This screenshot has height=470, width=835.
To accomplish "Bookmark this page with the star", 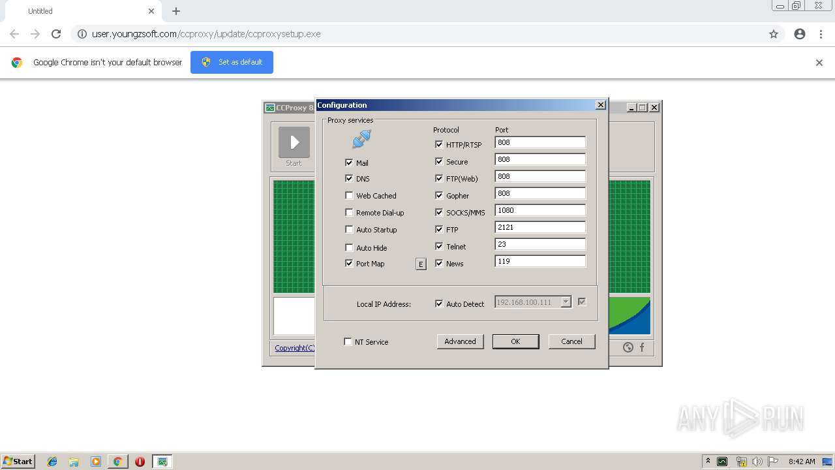I will [774, 34].
